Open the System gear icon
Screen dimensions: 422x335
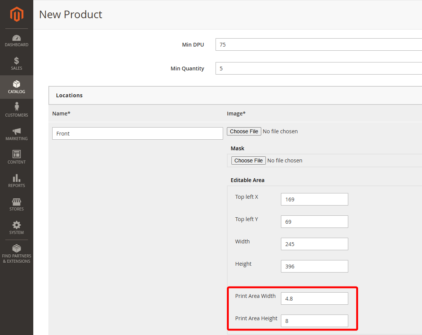tap(16, 225)
